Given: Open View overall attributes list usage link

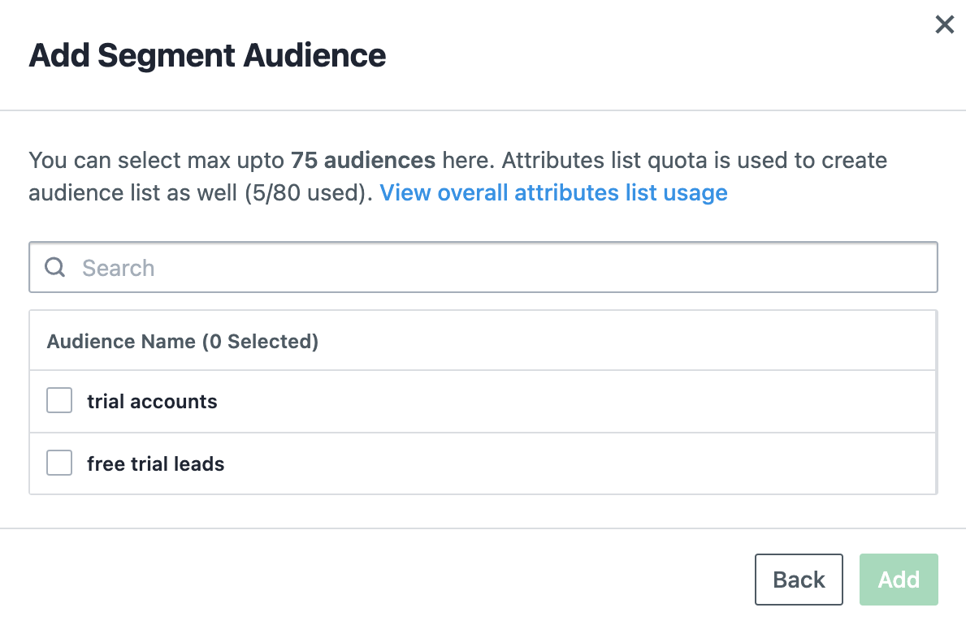Looking at the screenshot, I should click(553, 193).
